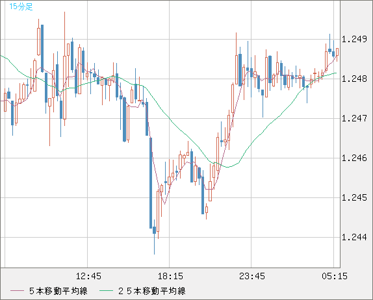Click the 1.248 price axis label
Viewport: 373px width, 300px height.
(x=354, y=79)
